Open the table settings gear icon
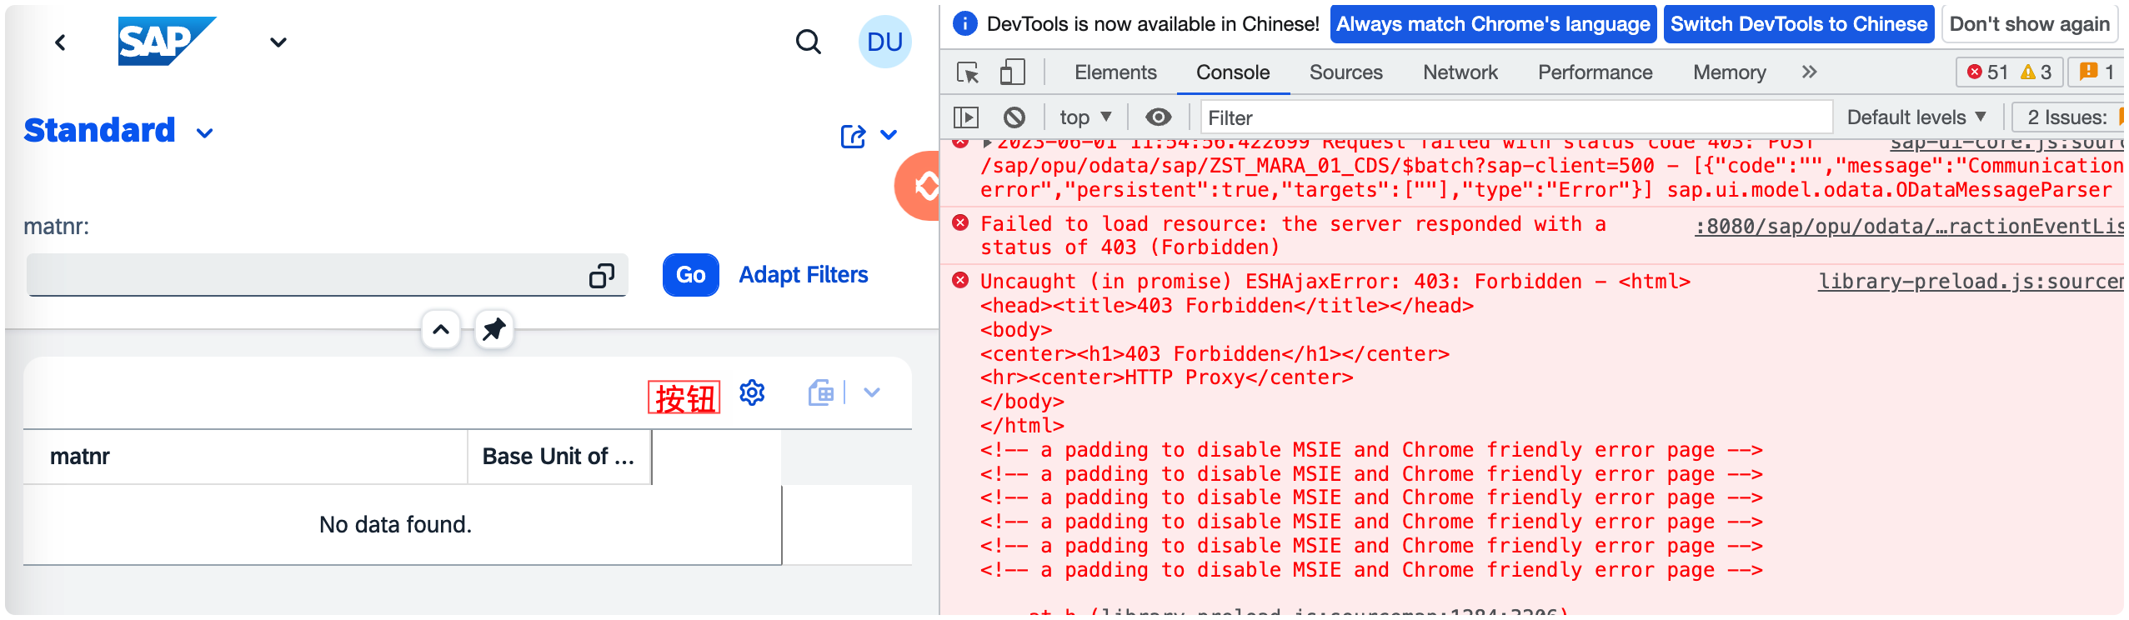The width and height of the screenshot is (2129, 620). tap(752, 392)
